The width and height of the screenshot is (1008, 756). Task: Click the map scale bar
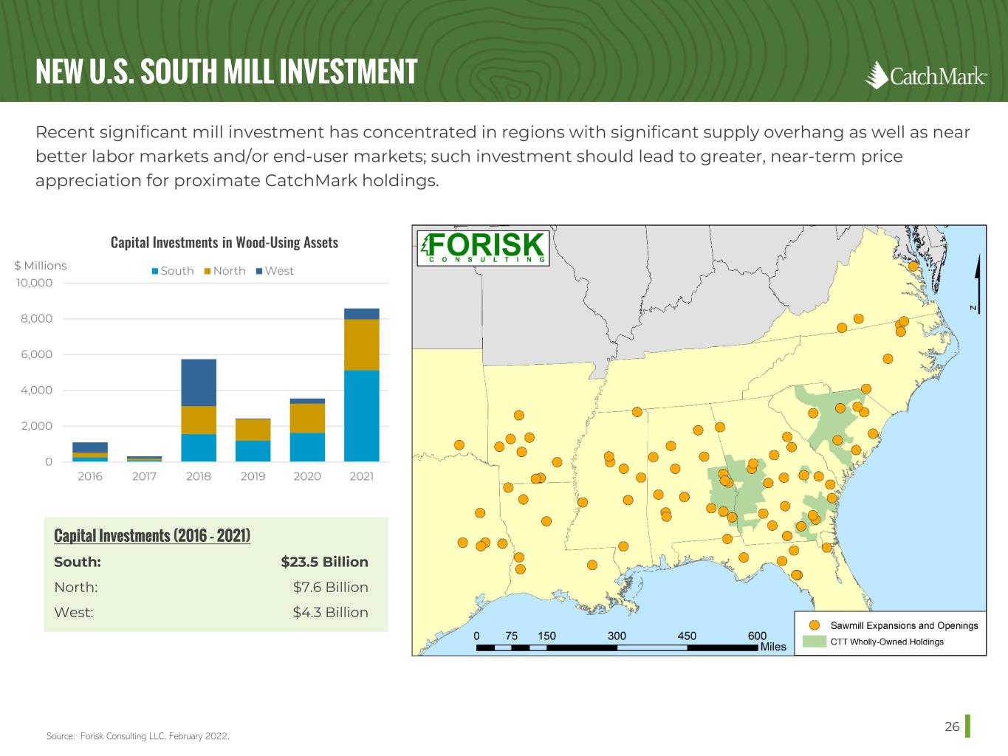(x=617, y=647)
